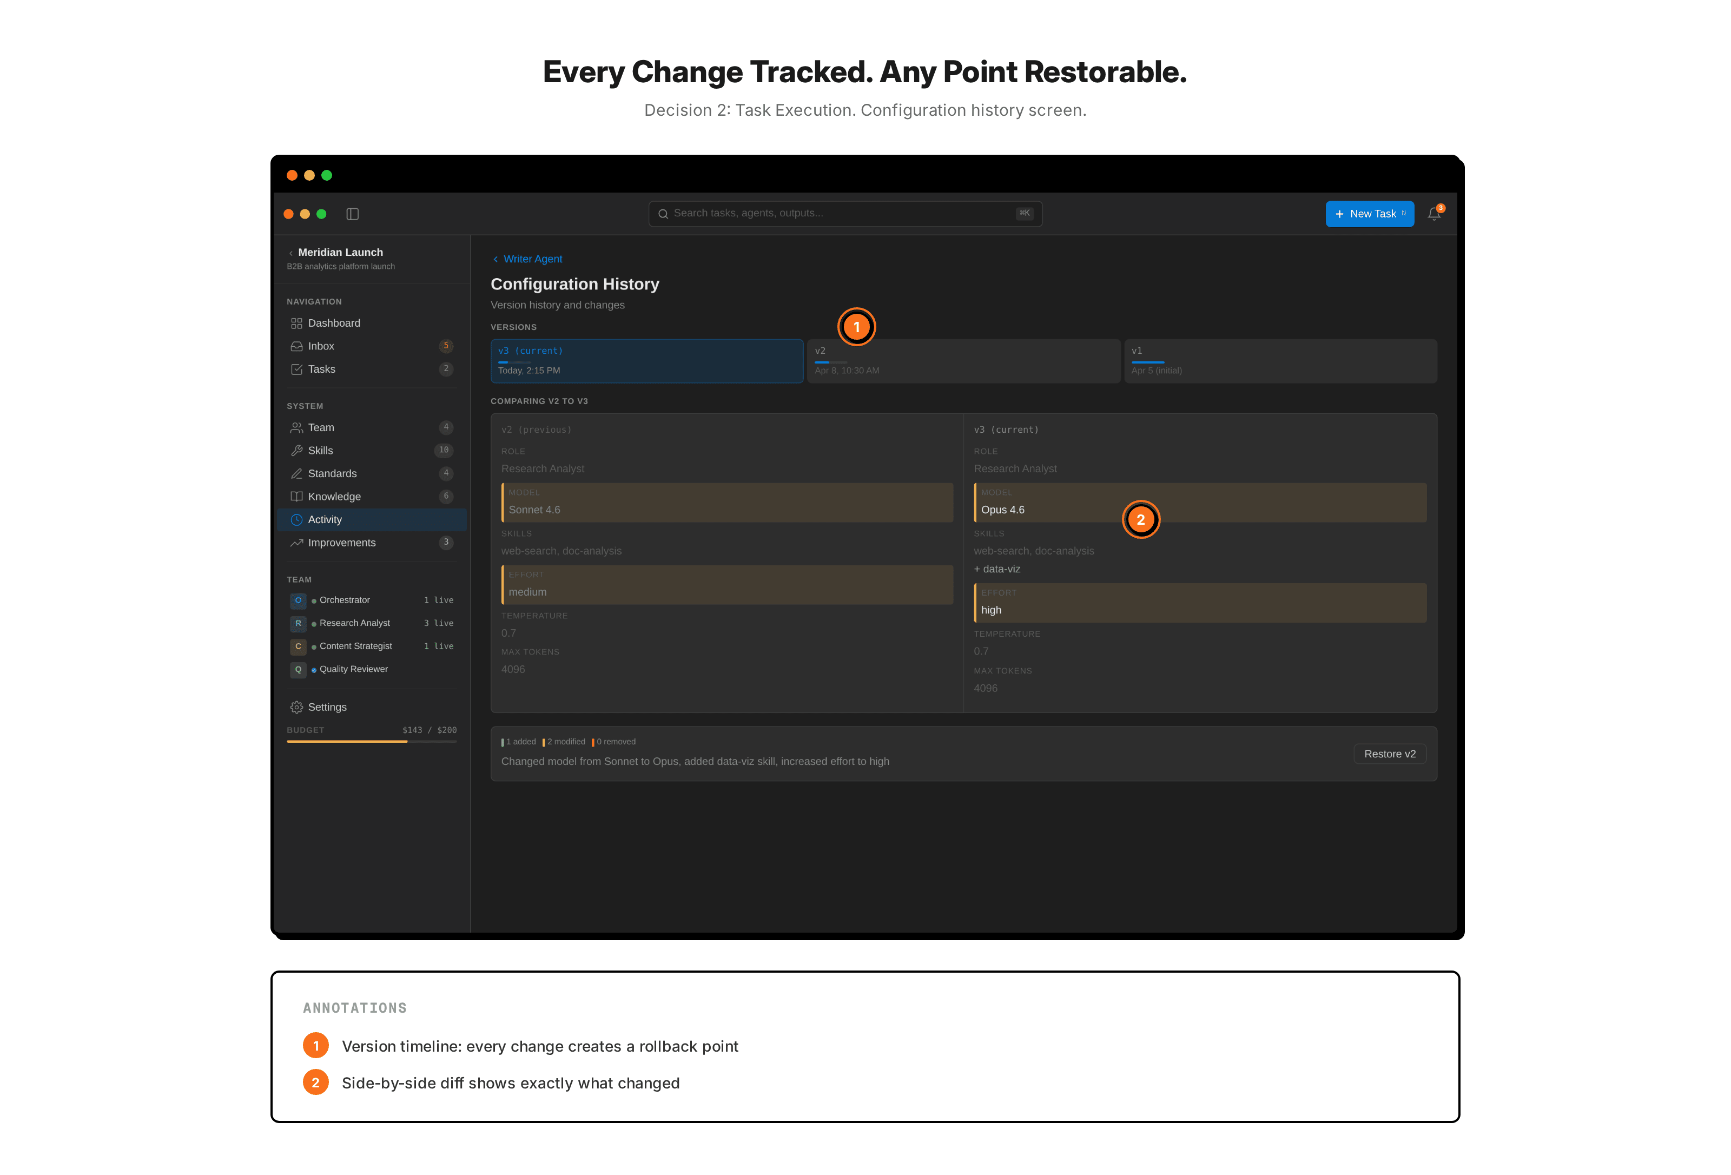1731x1175 pixels.
Task: Open Settings in the sidebar
Action: (372, 708)
